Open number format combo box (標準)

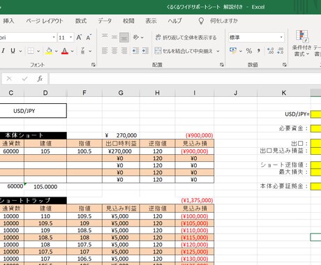point(256,37)
